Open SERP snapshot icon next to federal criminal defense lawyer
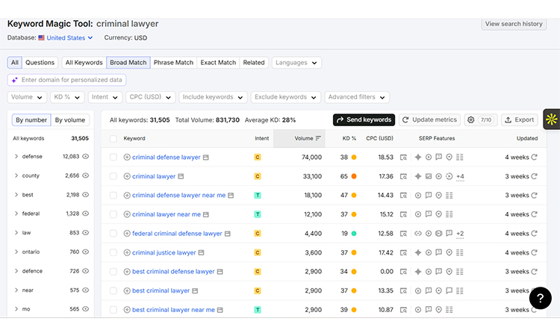The image size is (560, 336). coord(228,234)
